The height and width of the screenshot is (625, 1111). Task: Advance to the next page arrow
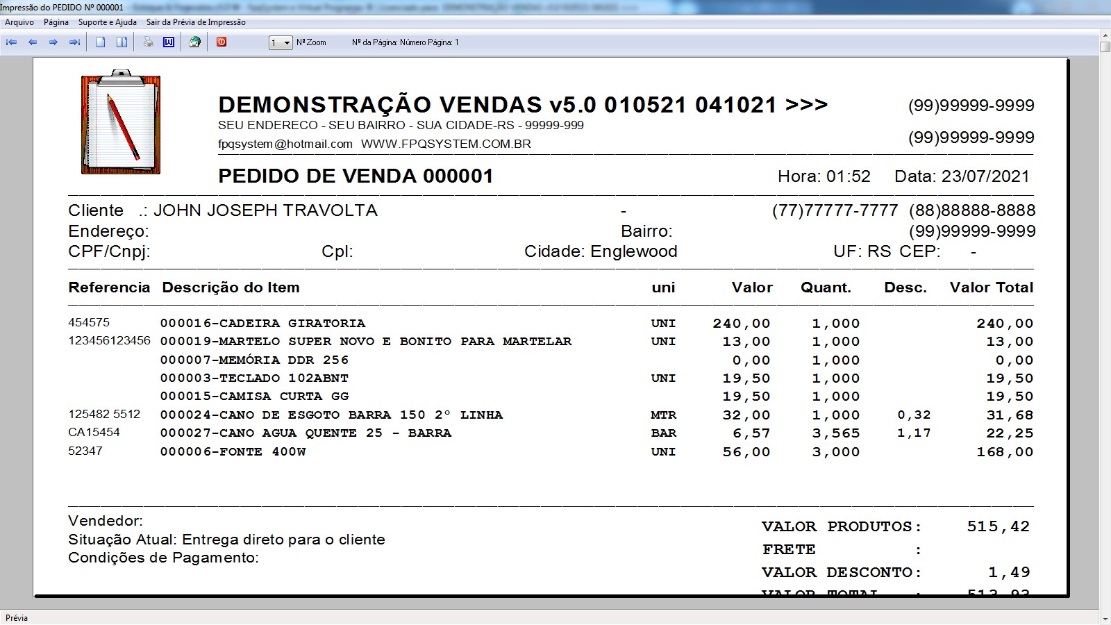pyautogui.click(x=53, y=42)
